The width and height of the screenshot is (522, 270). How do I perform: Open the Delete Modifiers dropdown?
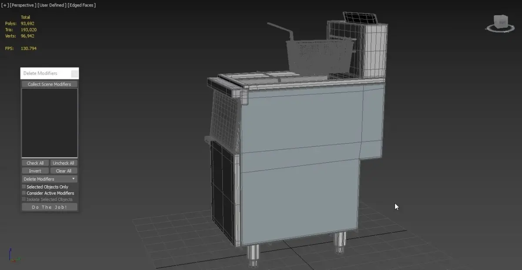point(50,179)
